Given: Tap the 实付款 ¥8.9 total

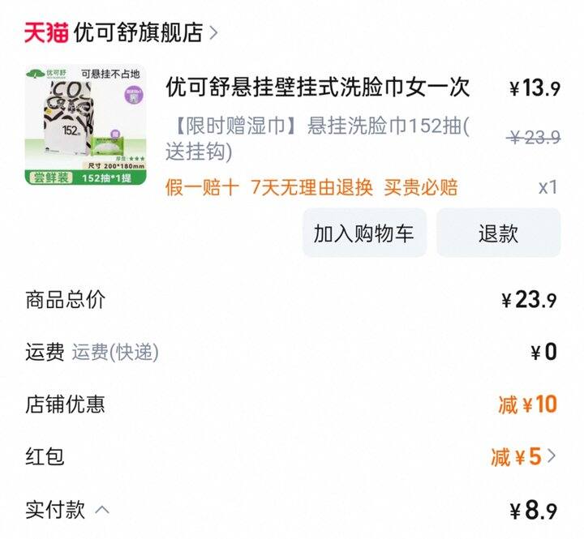Looking at the screenshot, I should click(x=534, y=511).
